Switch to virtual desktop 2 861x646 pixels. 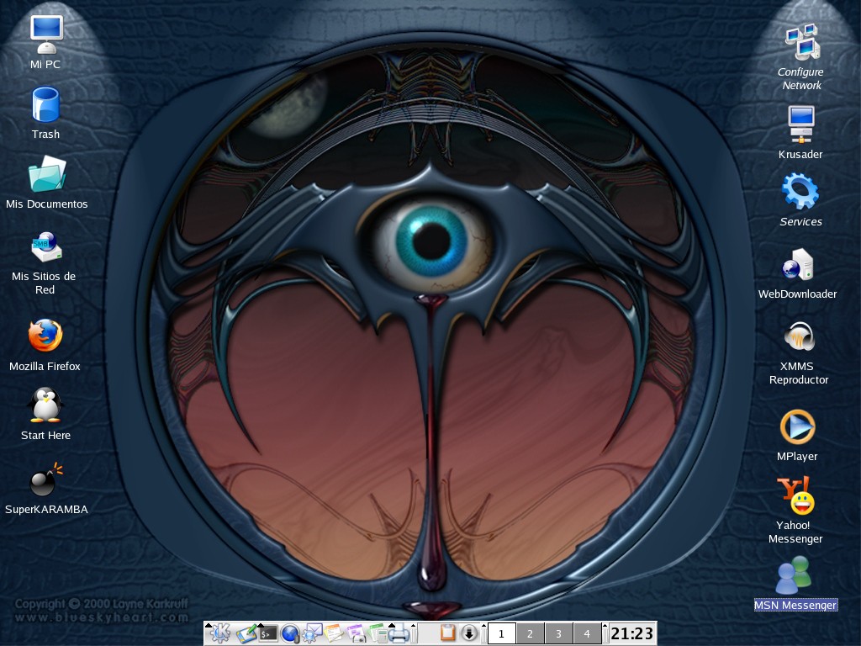pos(530,633)
